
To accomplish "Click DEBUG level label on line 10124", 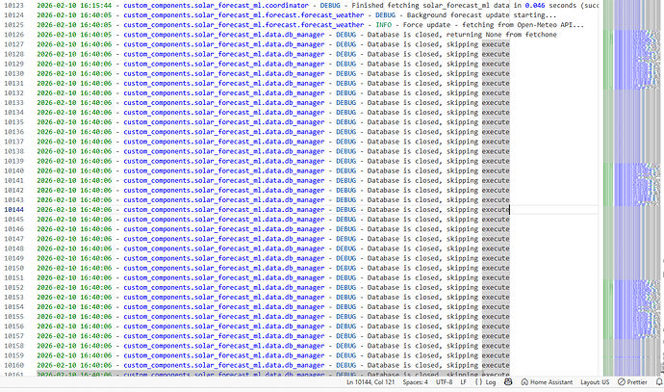I will (385, 15).
